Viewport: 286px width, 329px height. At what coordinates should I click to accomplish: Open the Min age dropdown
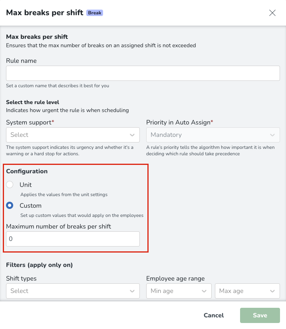coord(179,291)
